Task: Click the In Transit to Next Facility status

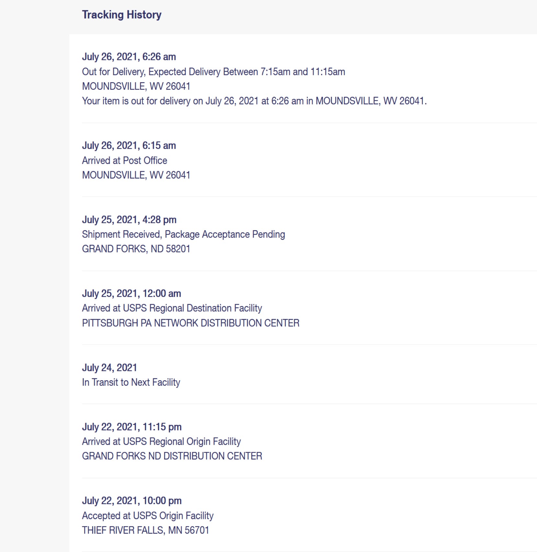Action: [131, 382]
